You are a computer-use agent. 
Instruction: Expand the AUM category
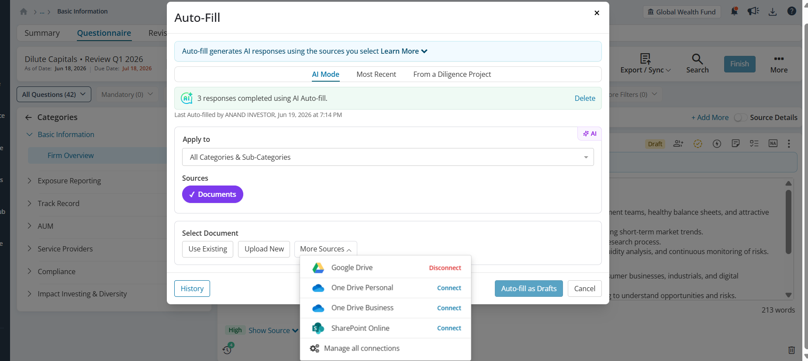pos(29,226)
